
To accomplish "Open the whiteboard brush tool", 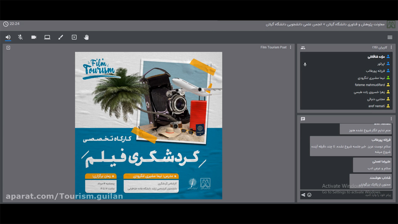I will click(60, 37).
